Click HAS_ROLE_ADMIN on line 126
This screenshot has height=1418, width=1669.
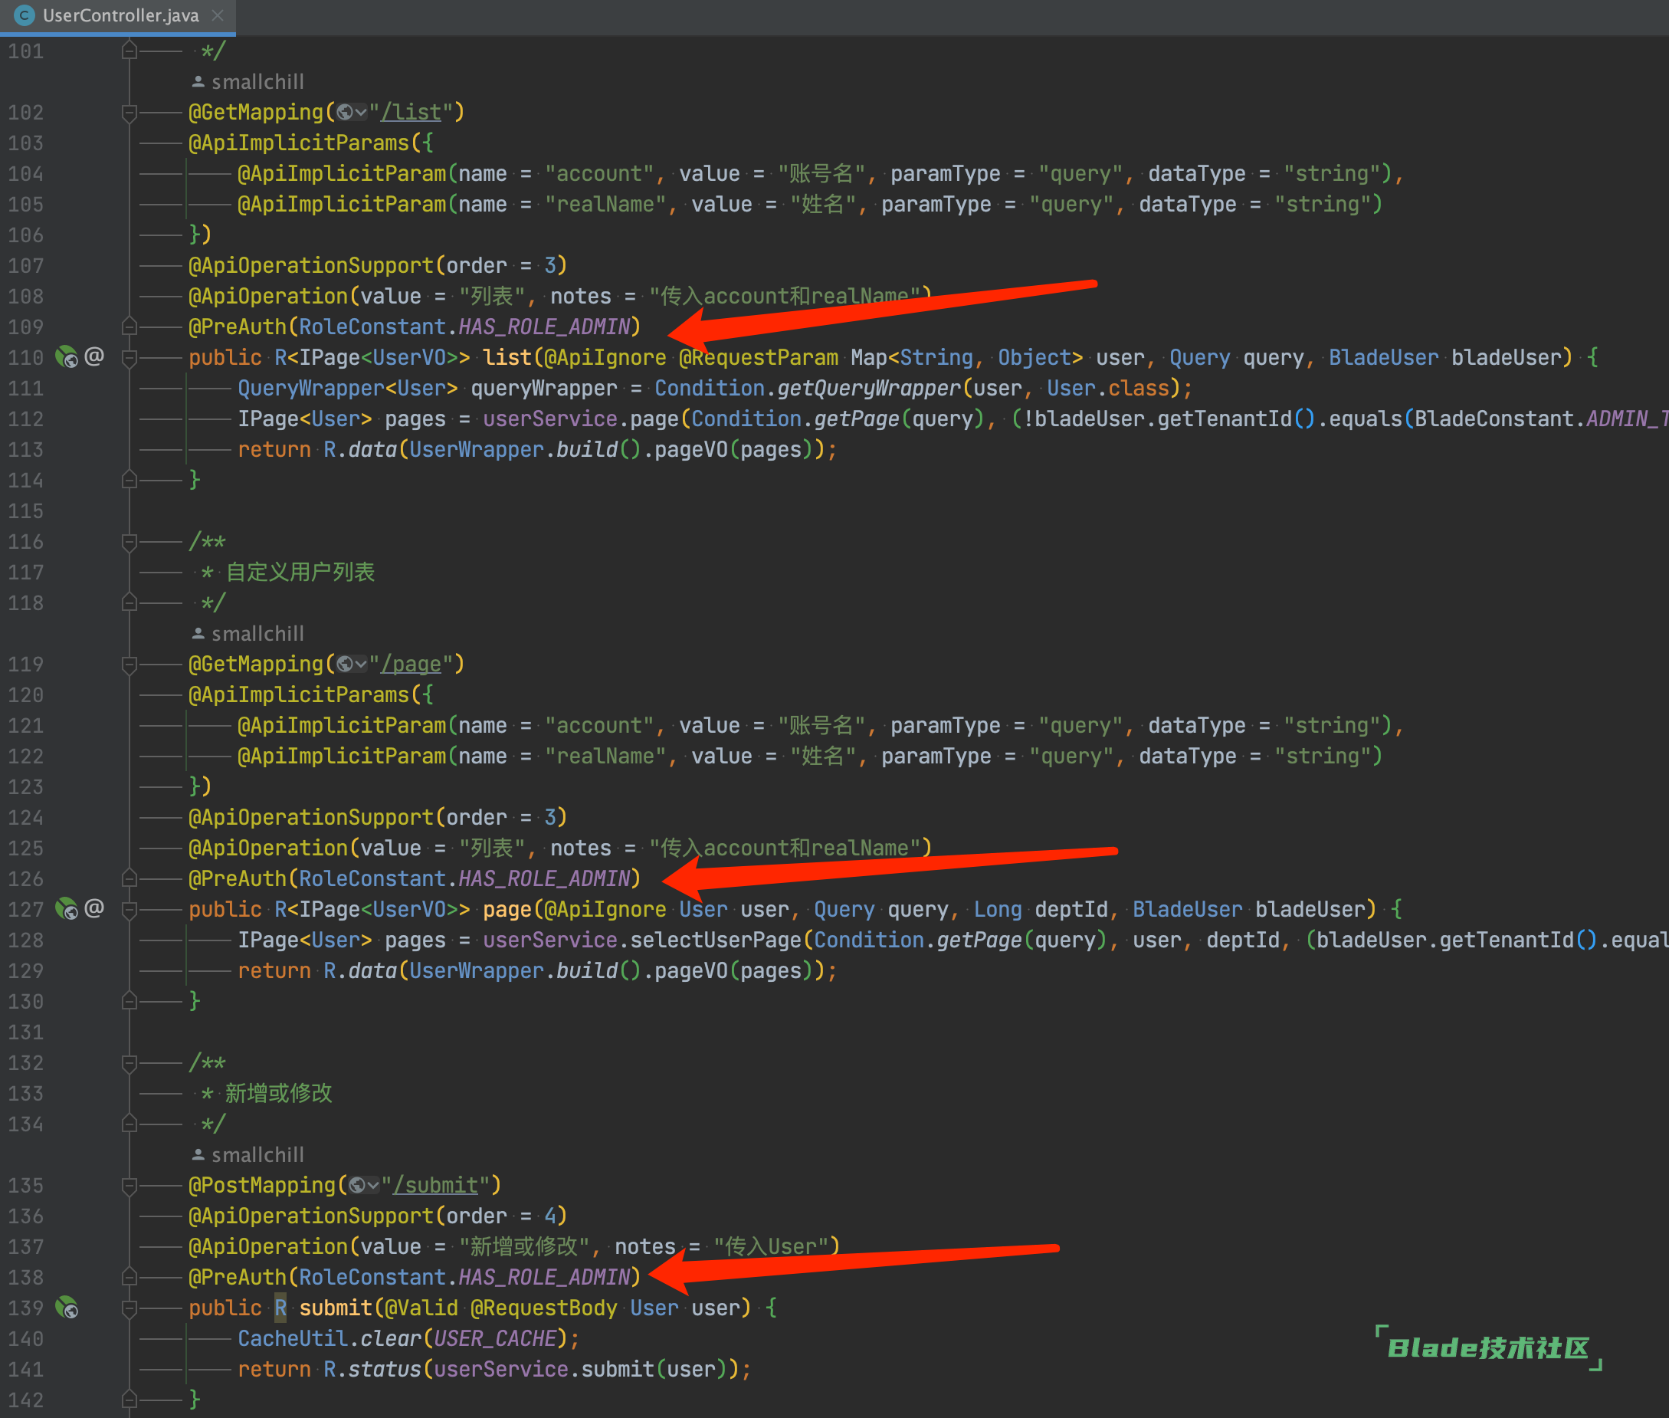pos(544,878)
